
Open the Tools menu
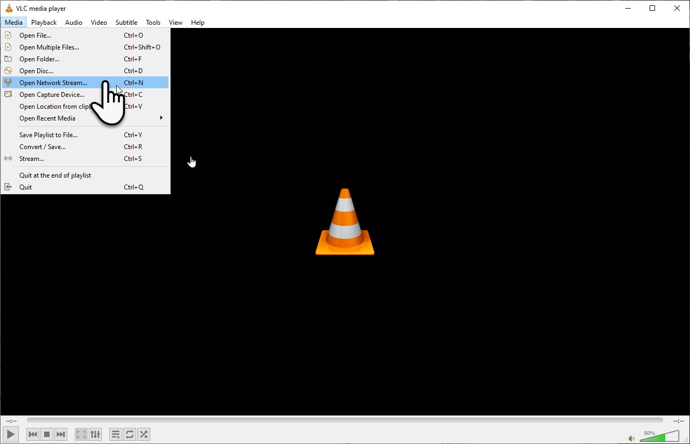(153, 23)
